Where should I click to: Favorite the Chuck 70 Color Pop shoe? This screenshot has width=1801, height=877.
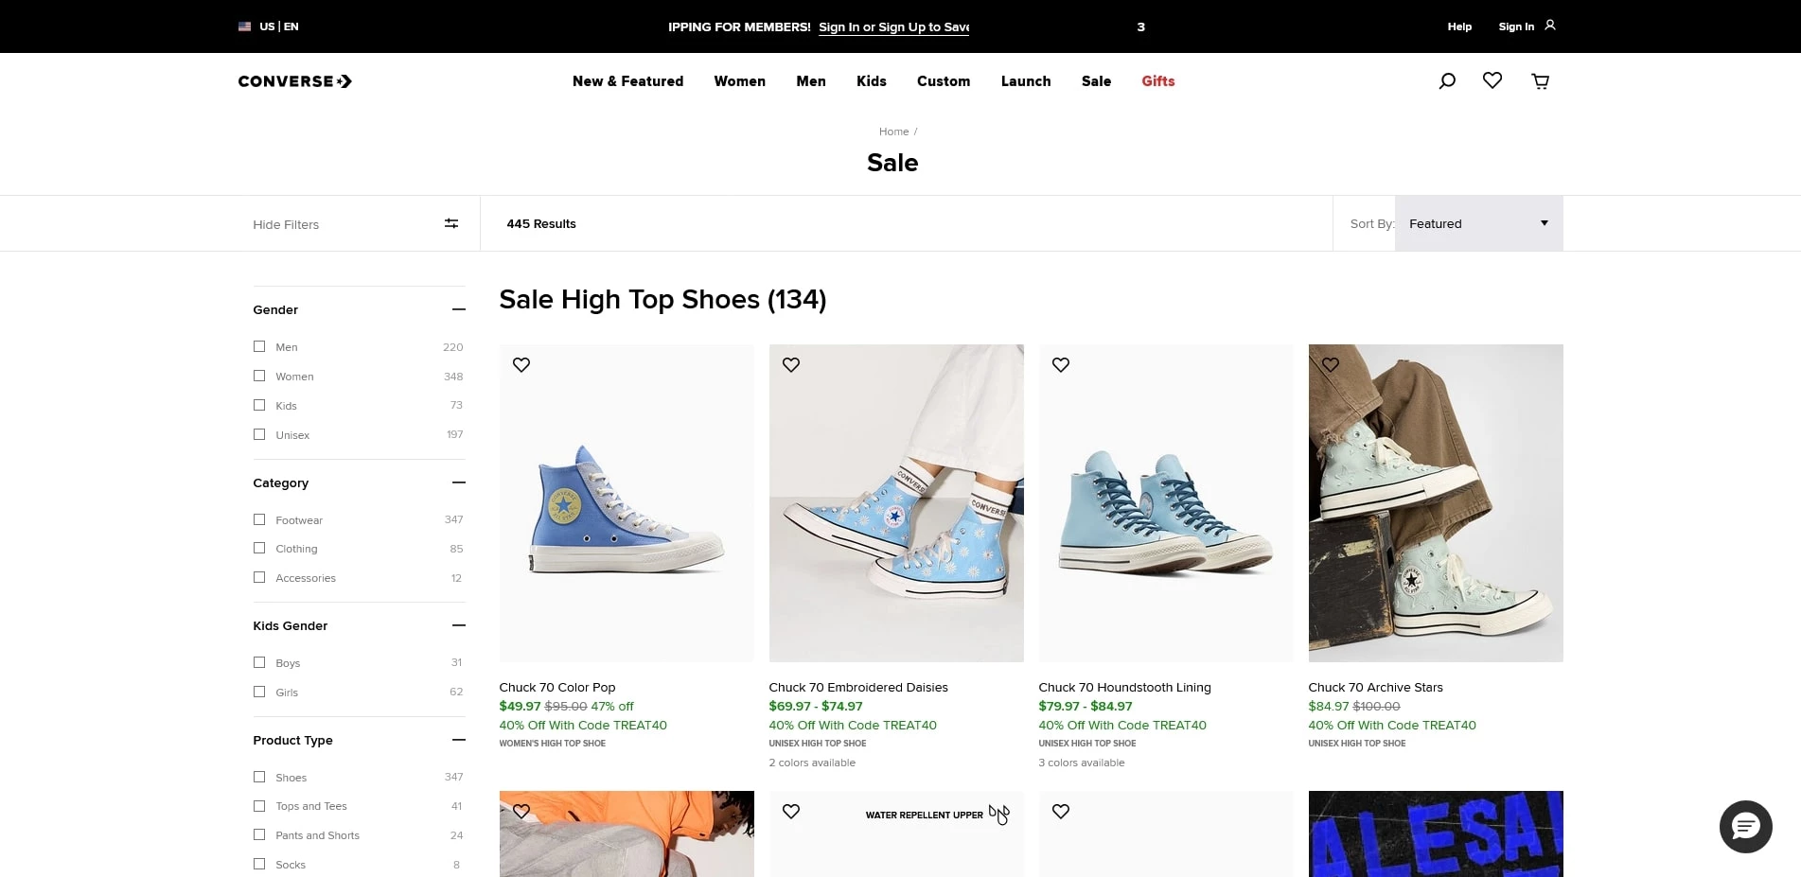[521, 365]
